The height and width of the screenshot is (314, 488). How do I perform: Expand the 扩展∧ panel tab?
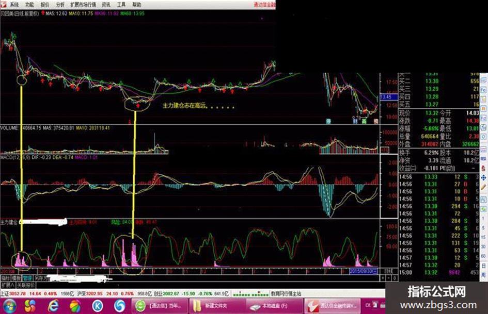(8, 285)
